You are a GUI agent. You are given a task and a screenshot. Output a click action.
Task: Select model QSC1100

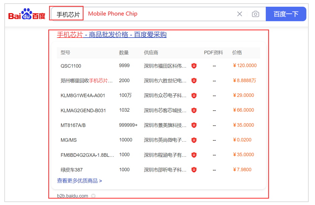click(x=71, y=66)
